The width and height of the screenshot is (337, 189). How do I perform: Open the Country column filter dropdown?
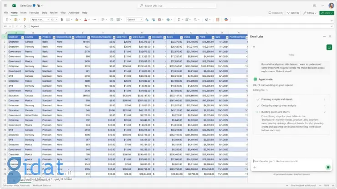(x=39, y=37)
